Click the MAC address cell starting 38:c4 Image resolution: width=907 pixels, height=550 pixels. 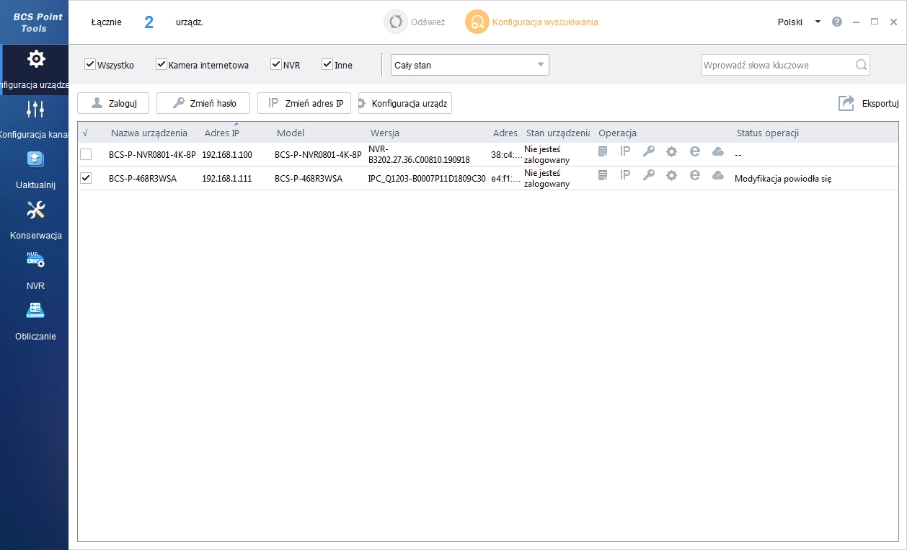point(506,155)
